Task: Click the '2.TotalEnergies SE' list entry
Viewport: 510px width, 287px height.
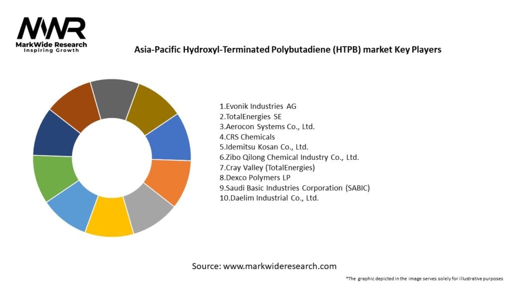Action: [251, 117]
